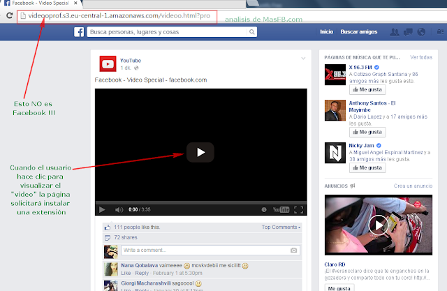
Task: Click the Anuncios settings icon
Action: pyautogui.click(x=353, y=186)
